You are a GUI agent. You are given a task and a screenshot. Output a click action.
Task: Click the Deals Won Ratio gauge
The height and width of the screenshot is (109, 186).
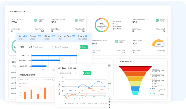pos(159,43)
